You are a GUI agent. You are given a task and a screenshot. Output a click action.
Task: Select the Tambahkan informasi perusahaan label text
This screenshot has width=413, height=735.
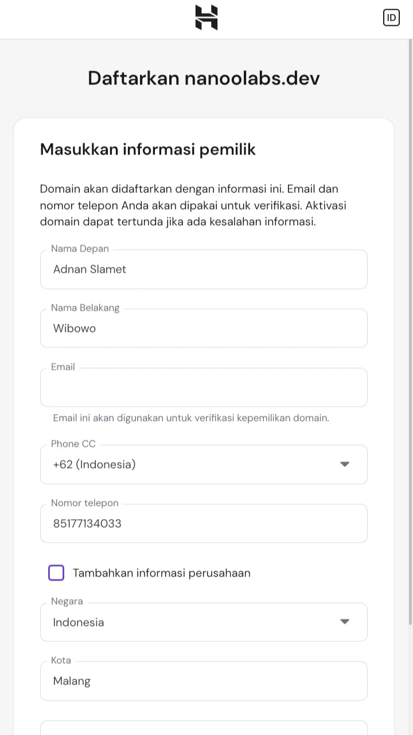(162, 572)
